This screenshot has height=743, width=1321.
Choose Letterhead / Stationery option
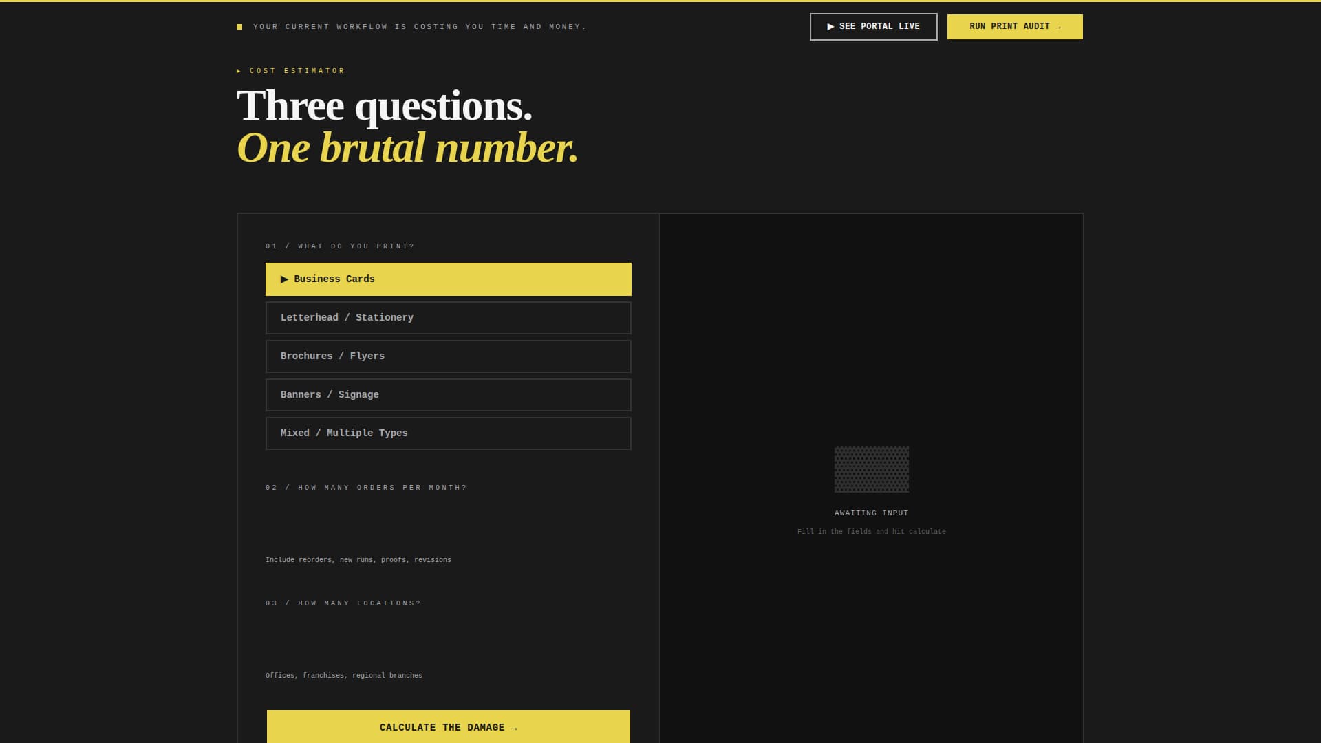click(449, 318)
